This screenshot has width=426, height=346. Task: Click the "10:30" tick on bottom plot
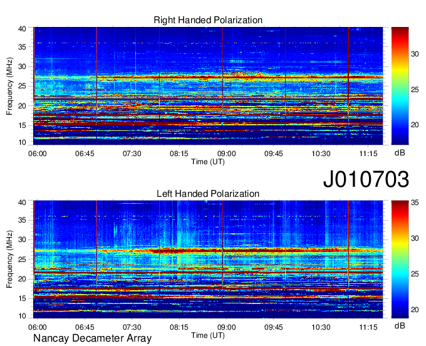(x=321, y=327)
